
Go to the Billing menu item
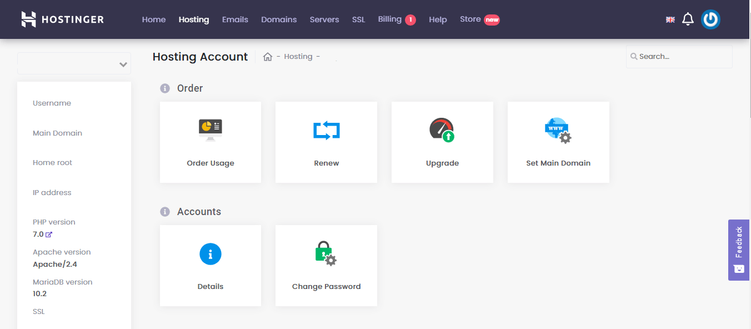click(x=390, y=19)
